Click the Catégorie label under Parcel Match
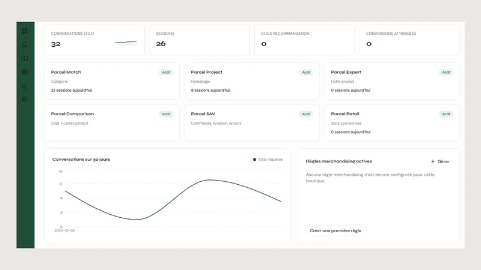Screen dimensions: 481x270 tap(60, 82)
